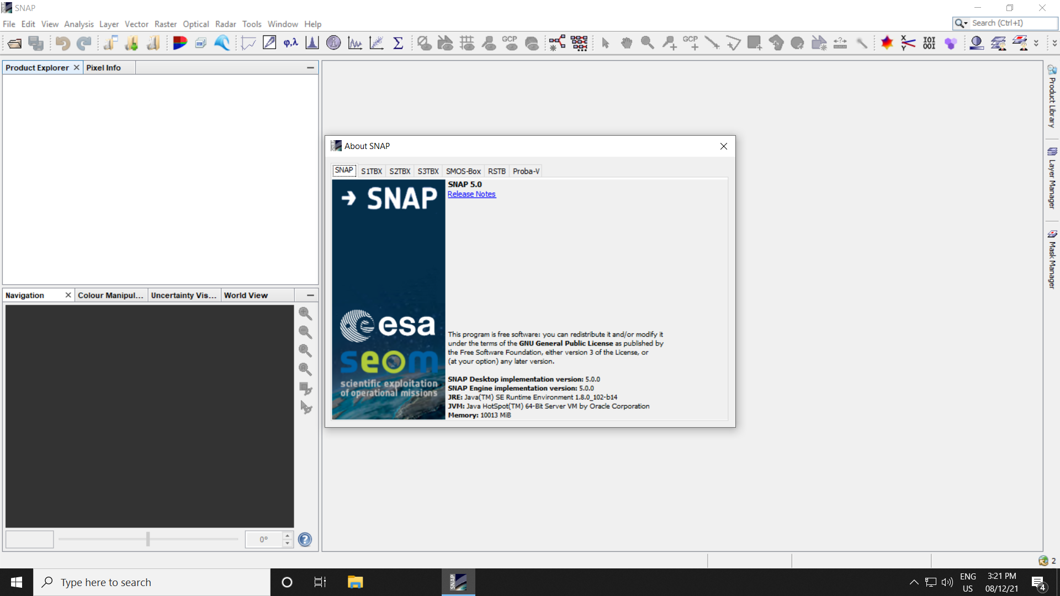Image resolution: width=1060 pixels, height=596 pixels.
Task: Open the Raster menu
Action: tap(165, 24)
